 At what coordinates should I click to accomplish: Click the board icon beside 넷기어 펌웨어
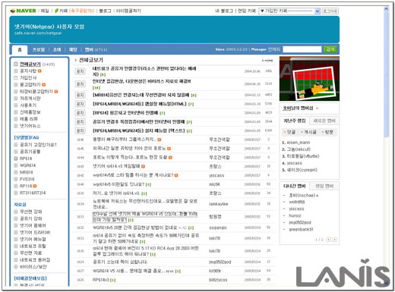pos(16,225)
